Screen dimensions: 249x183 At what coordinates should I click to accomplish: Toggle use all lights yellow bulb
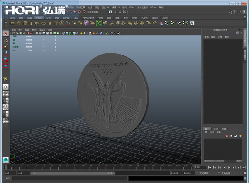(81, 33)
